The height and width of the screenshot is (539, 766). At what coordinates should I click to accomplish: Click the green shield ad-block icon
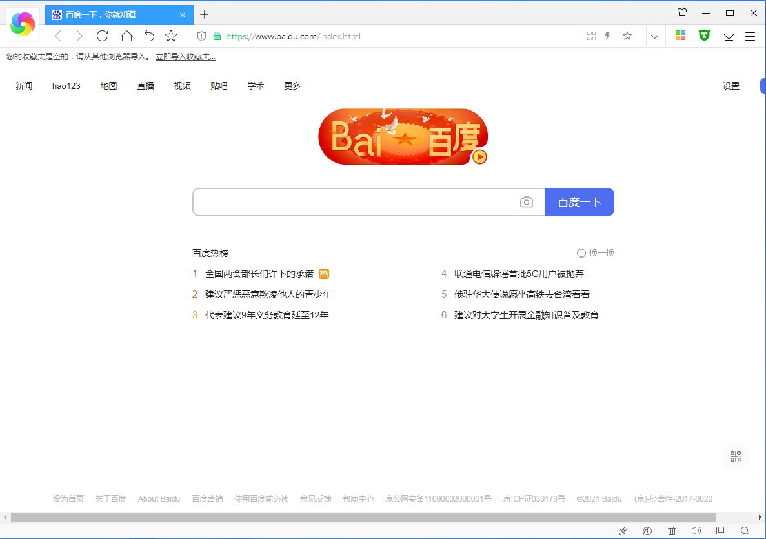pos(704,36)
